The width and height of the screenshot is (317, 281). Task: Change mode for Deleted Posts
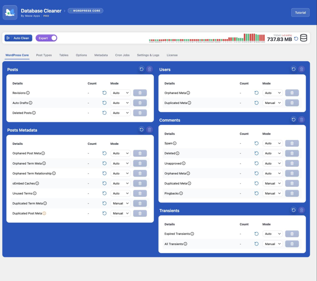[x=120, y=113]
